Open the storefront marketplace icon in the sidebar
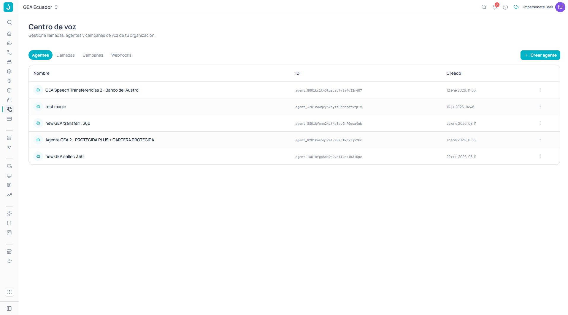Viewport: 568px width, 315px height. (9, 252)
